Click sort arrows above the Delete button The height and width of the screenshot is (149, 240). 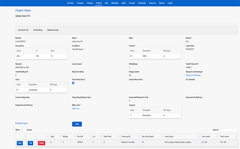[x=48, y=136]
